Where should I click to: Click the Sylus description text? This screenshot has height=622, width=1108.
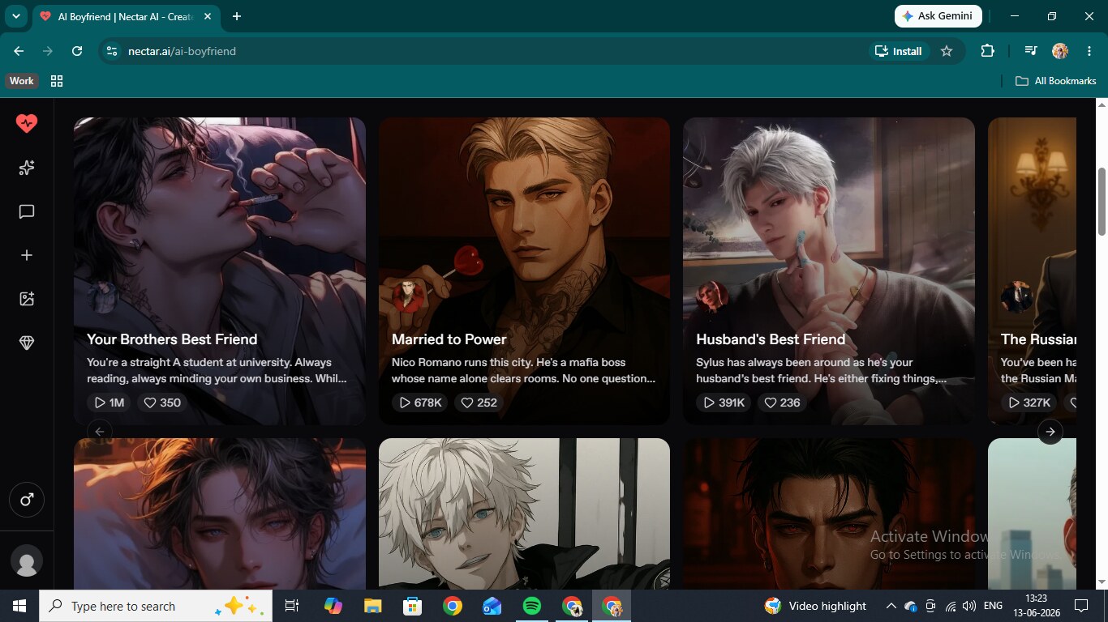(821, 370)
